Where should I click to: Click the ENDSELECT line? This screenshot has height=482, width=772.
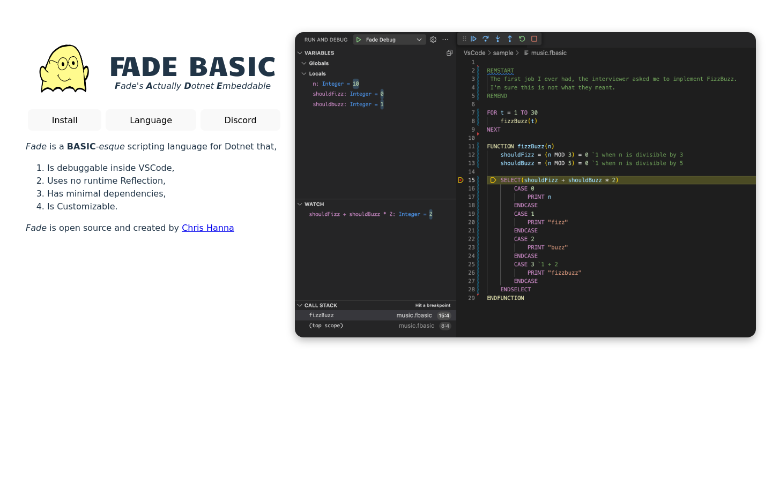pyautogui.click(x=516, y=289)
